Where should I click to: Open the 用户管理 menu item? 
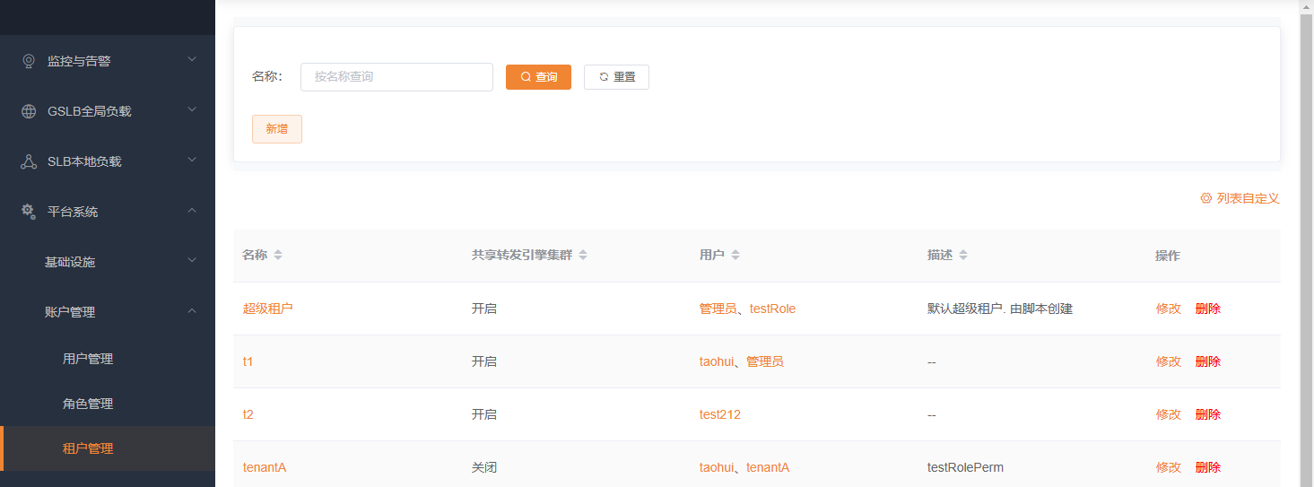click(x=88, y=359)
